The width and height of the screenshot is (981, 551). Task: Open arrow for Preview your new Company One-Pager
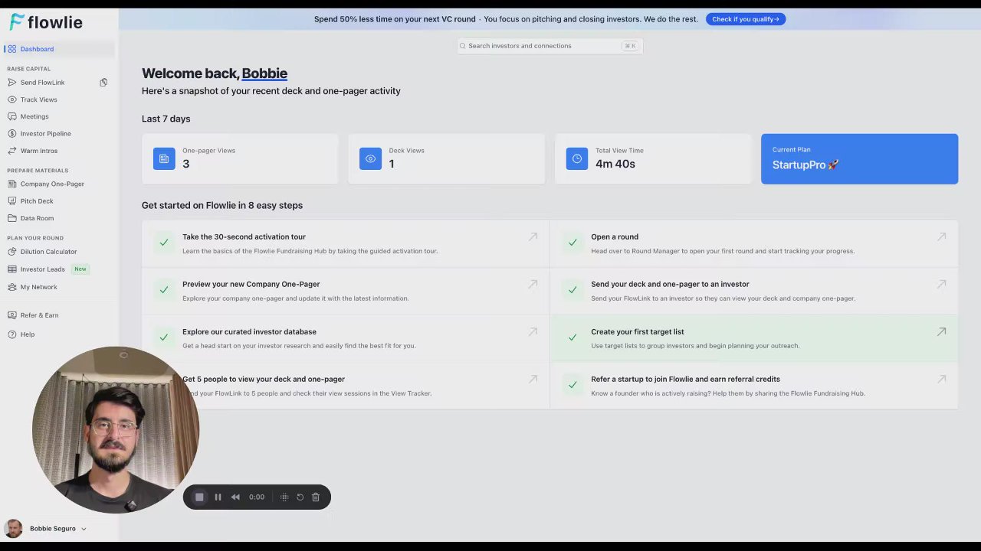533,285
